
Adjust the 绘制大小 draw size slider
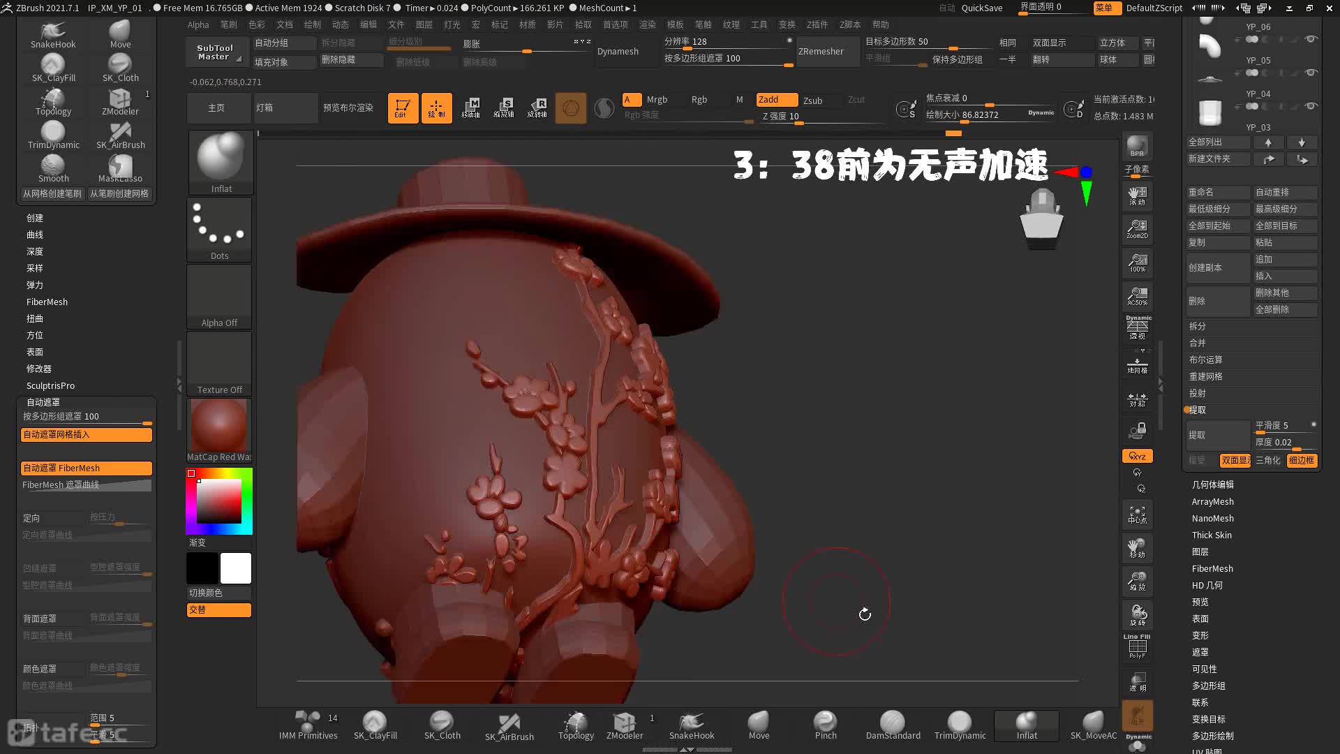pos(990,114)
